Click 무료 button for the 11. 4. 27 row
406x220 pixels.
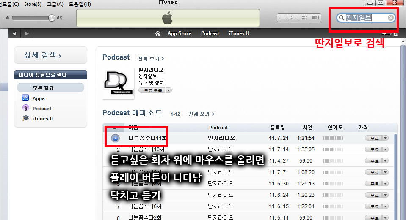point(373,161)
